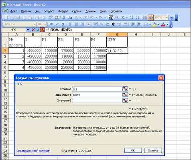The height and width of the screenshot is (160, 191).
Task: Open the Справка menu
Action: 116,11
